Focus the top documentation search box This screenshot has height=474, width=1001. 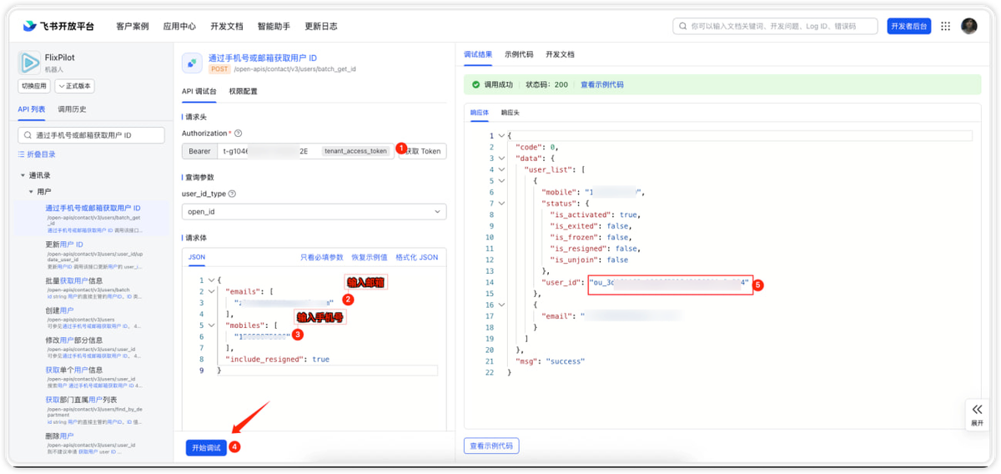[775, 26]
